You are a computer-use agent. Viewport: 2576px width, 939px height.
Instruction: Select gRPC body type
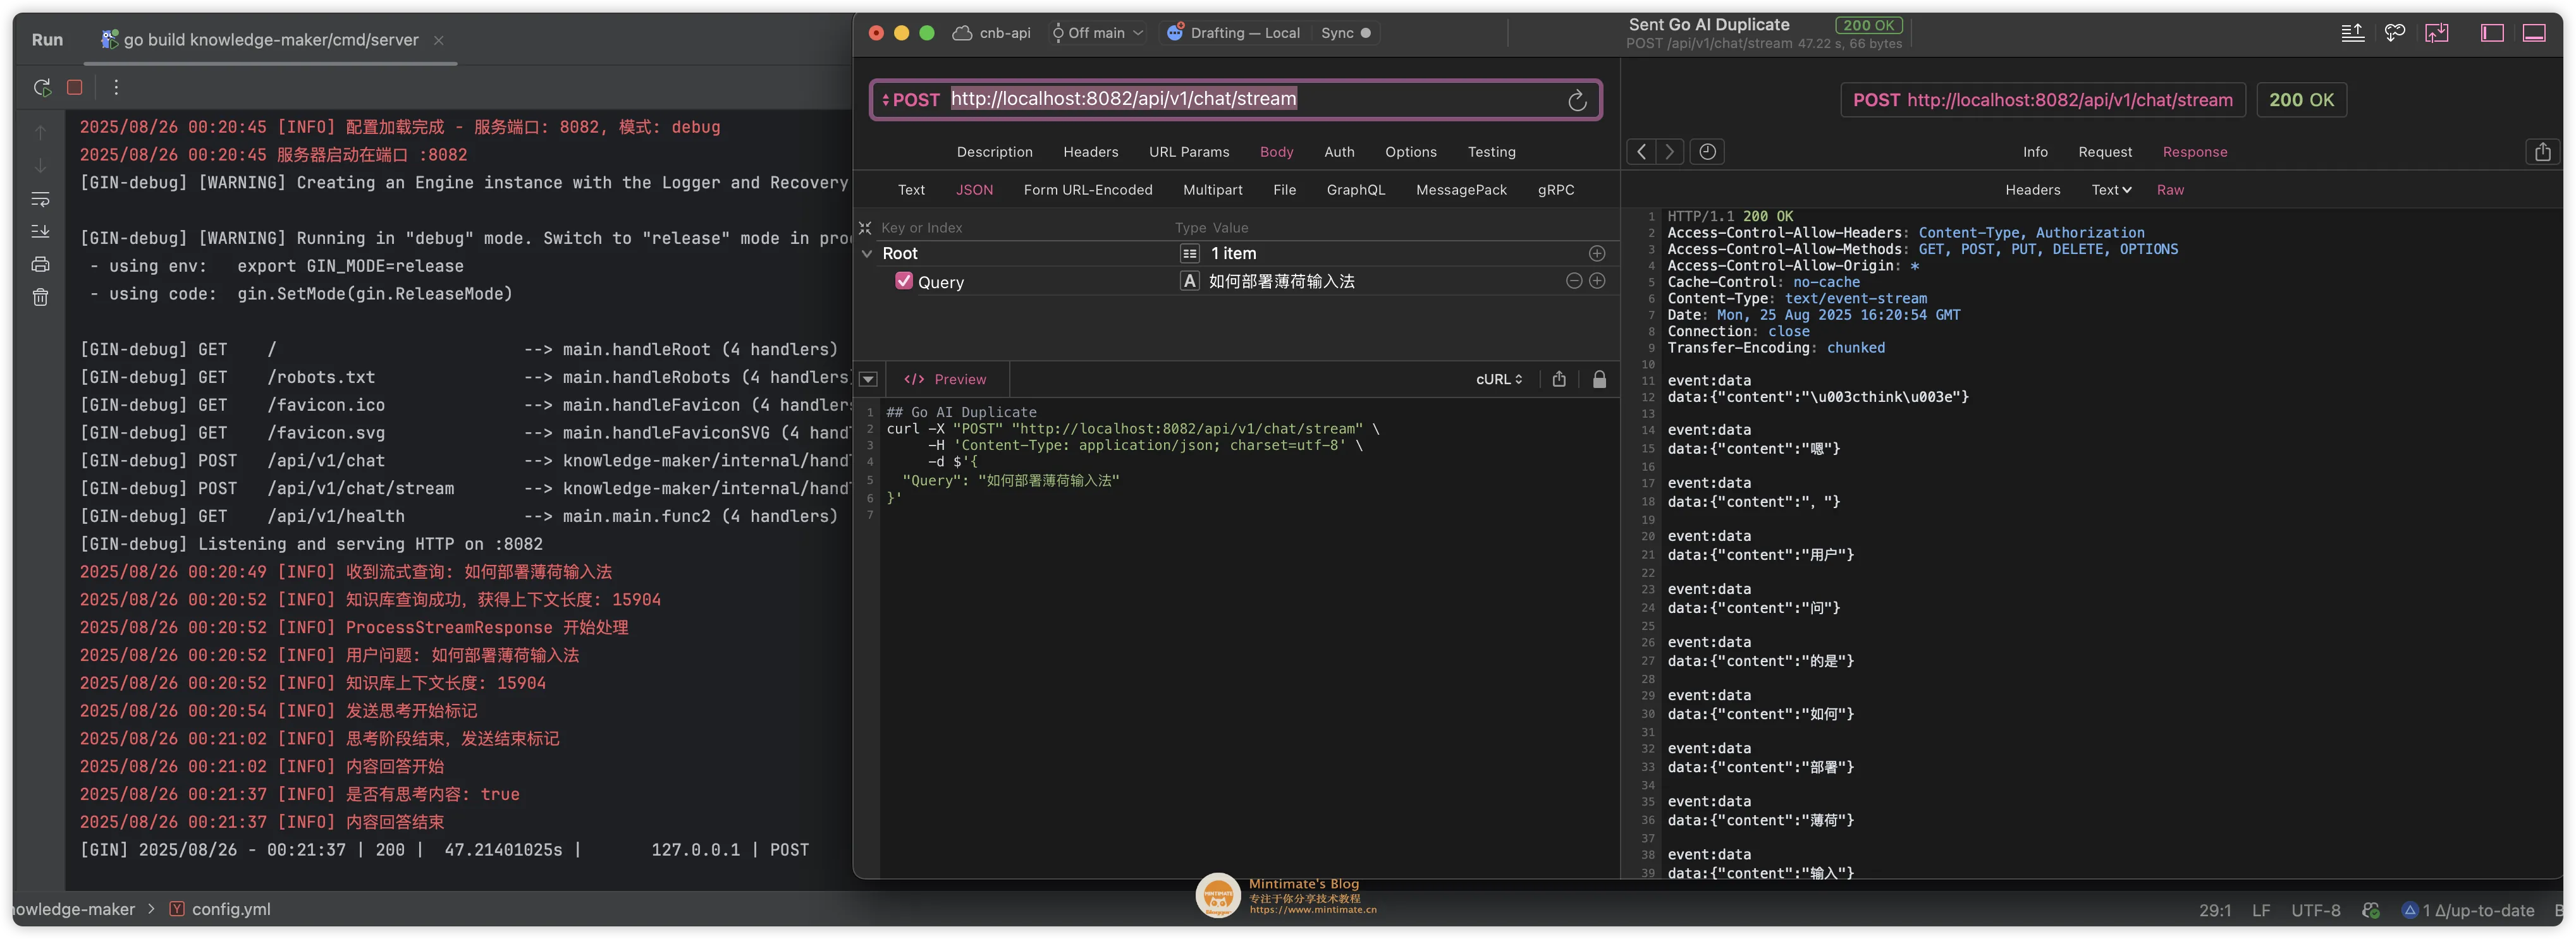tap(1555, 190)
